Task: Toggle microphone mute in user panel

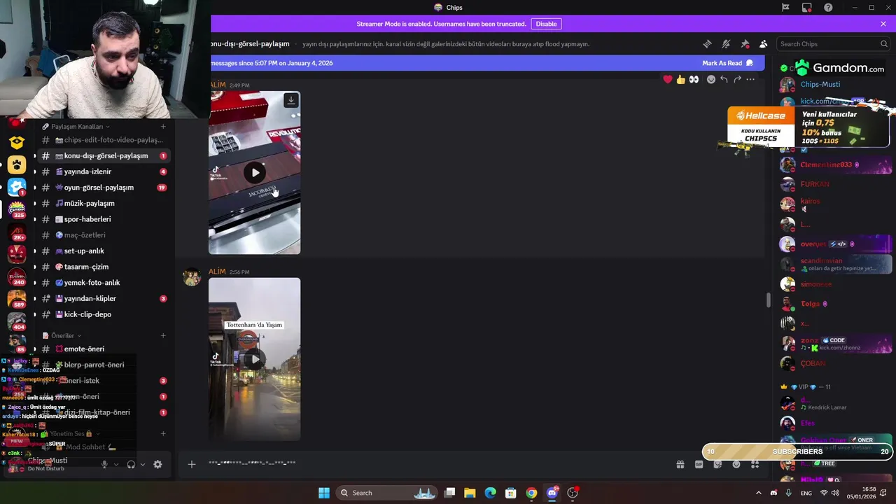Action: [104, 464]
